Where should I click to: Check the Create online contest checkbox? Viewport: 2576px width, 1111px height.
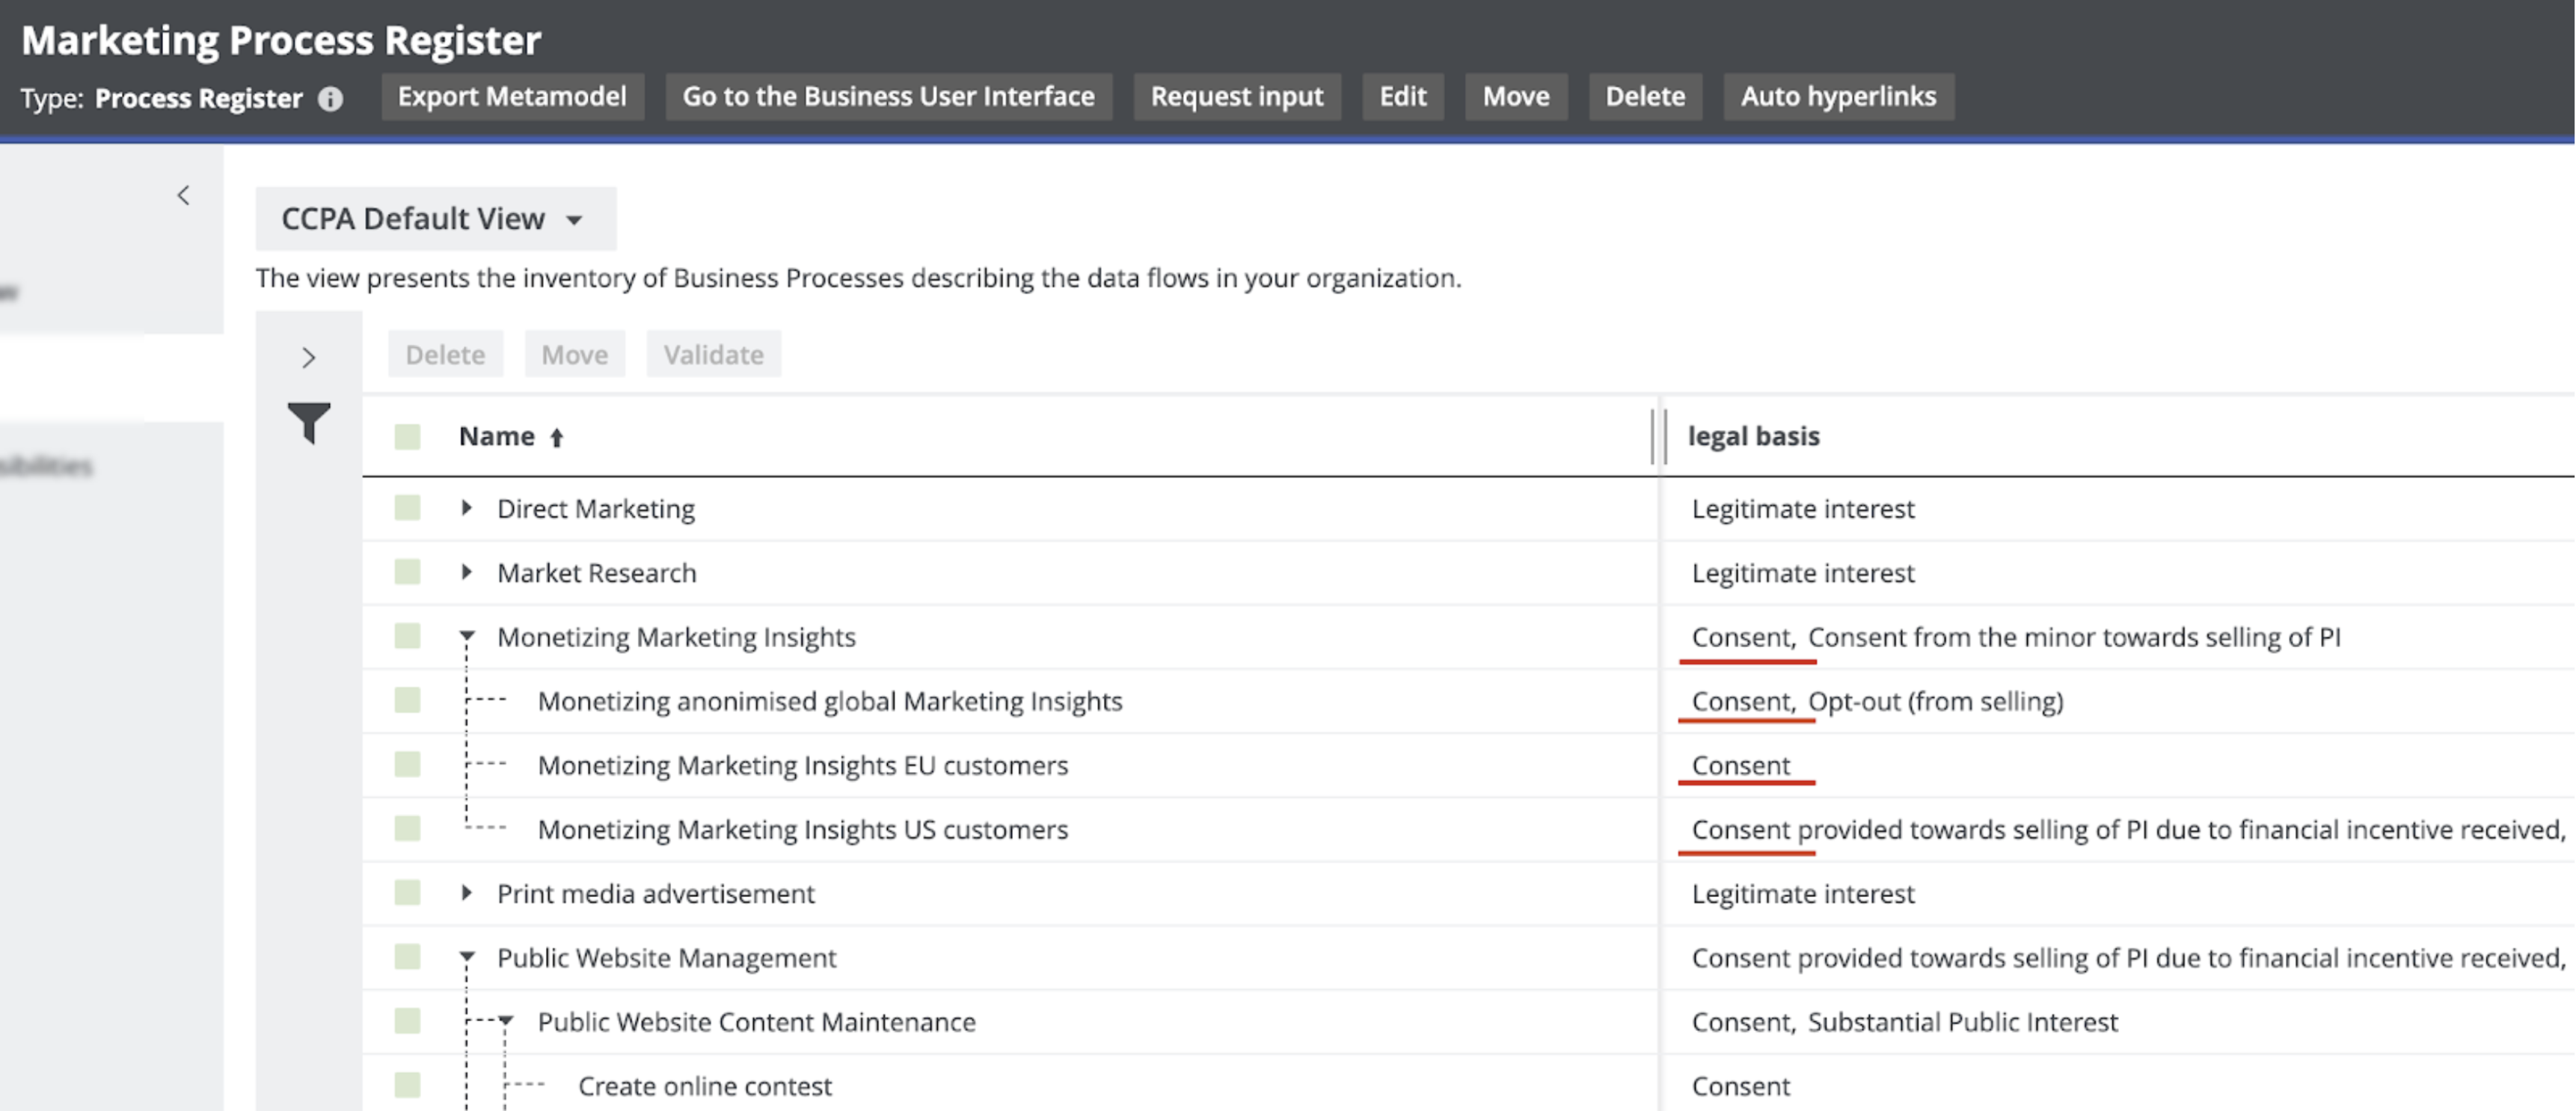pos(407,1085)
